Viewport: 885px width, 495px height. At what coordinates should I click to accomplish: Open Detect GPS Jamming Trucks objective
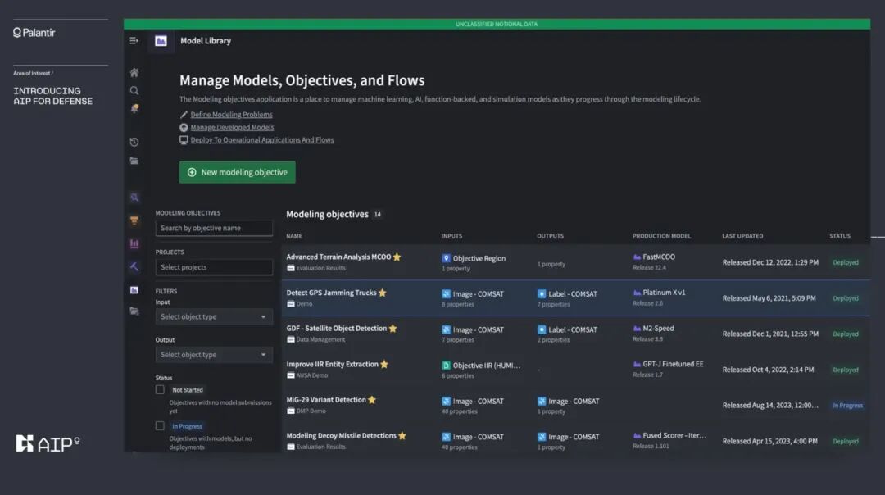point(331,293)
